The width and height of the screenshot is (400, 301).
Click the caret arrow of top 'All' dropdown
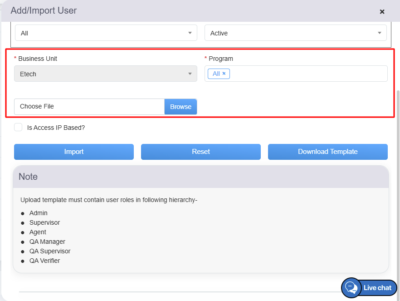tap(190, 33)
